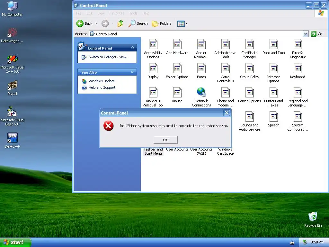Open the Back history dropdown arrow
The width and height of the screenshot is (329, 247).
pyautogui.click(x=96, y=23)
